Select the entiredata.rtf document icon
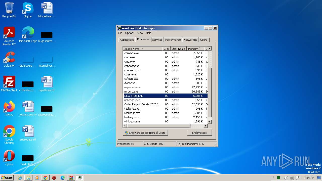Image resolution: width=322 pixels, height=181 pixels. [x=28, y=133]
